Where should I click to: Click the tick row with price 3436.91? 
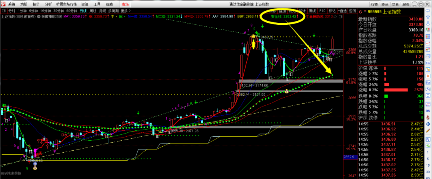click(x=391, y=124)
